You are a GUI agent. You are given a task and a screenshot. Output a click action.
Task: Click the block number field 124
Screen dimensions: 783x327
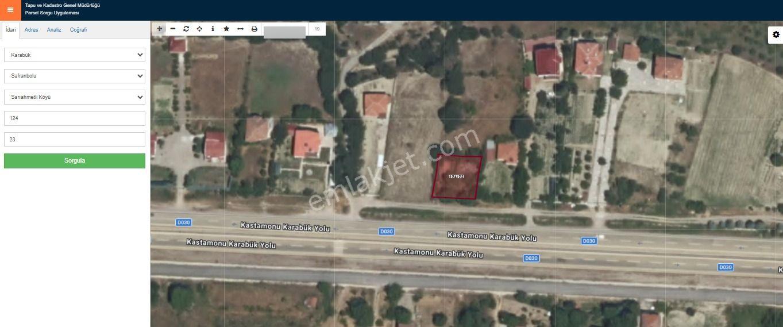[75, 118]
